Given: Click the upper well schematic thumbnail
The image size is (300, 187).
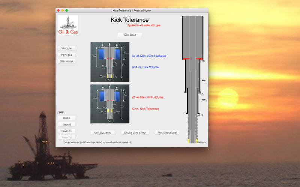Looking at the screenshot, I should (110, 62).
